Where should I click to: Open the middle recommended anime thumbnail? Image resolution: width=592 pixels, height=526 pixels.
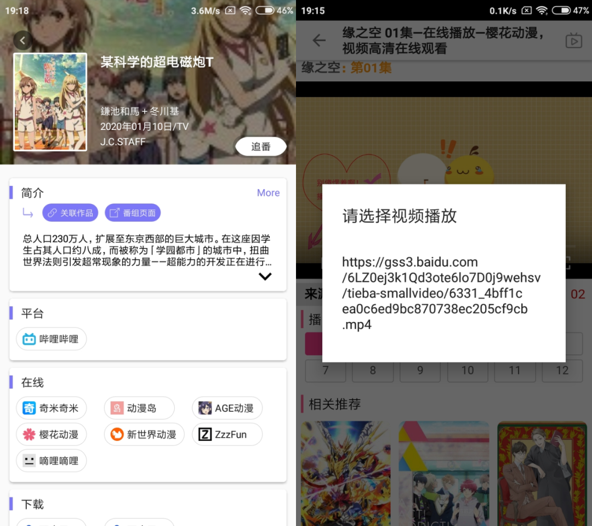[444, 473]
